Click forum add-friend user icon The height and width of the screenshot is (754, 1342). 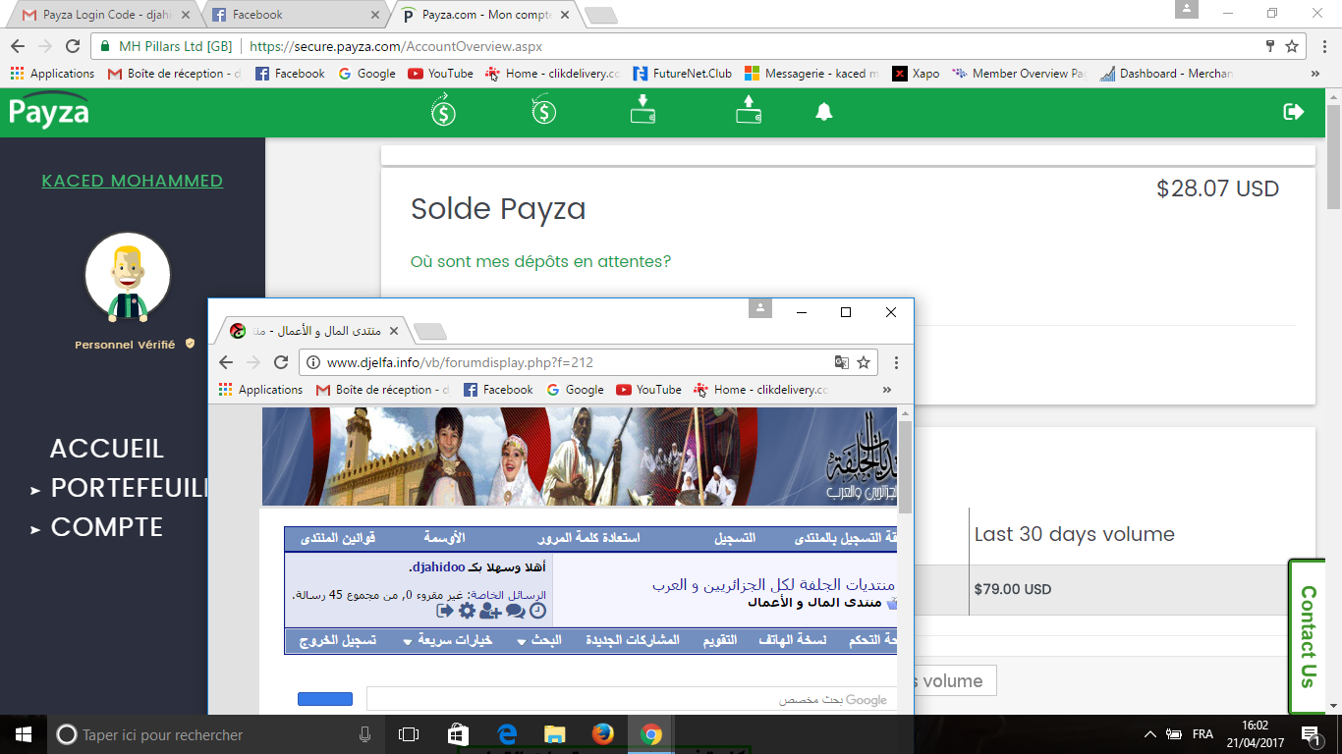pyautogui.click(x=490, y=611)
